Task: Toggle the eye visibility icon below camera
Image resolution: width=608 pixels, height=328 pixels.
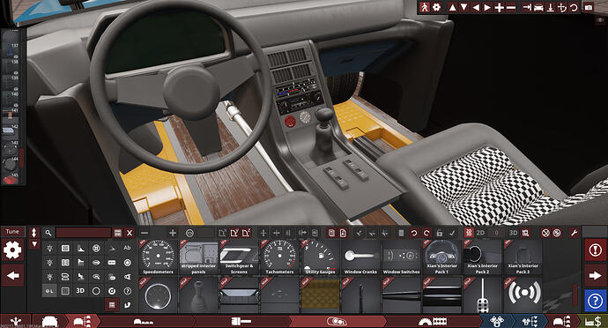Action: pos(600,19)
